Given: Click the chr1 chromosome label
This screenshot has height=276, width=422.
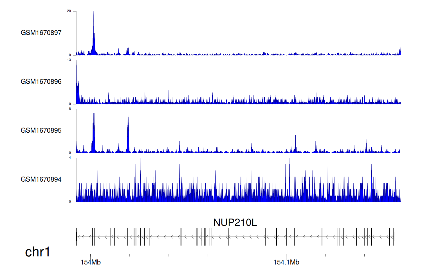Looking at the screenshot, I should [37, 252].
